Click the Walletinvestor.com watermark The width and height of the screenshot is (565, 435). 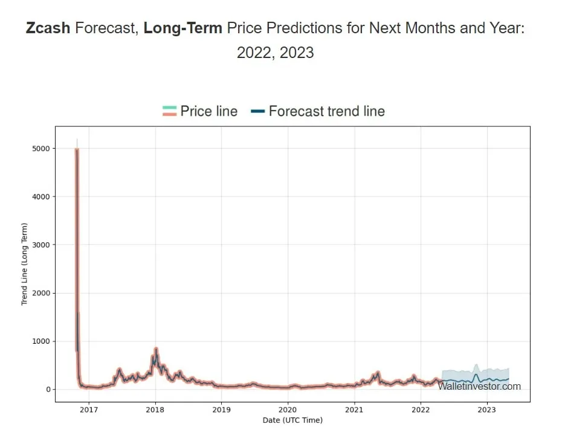tap(479, 387)
